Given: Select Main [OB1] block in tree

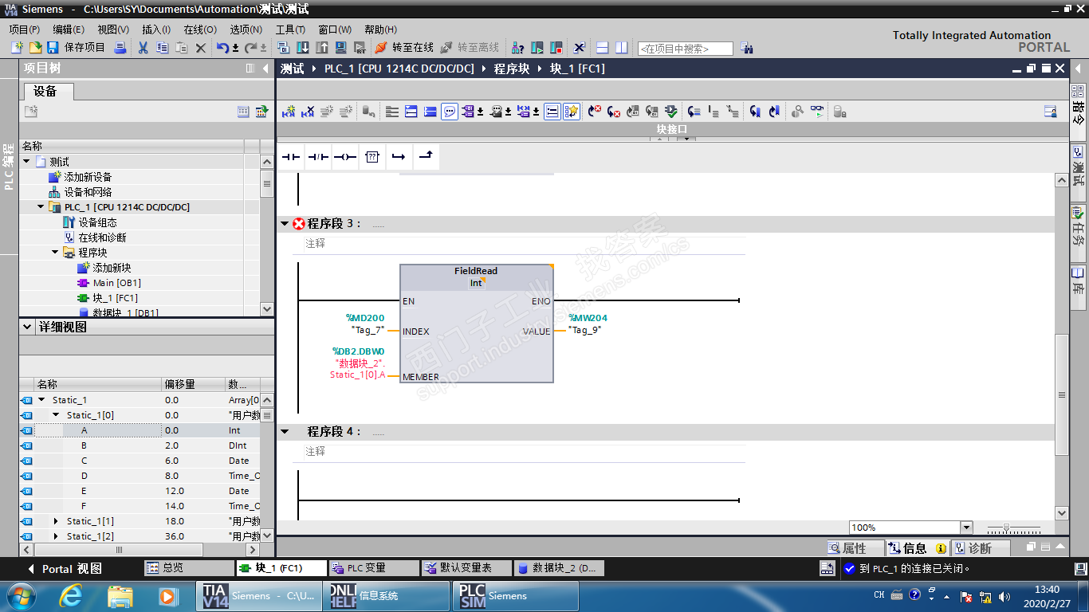Looking at the screenshot, I should [x=117, y=283].
